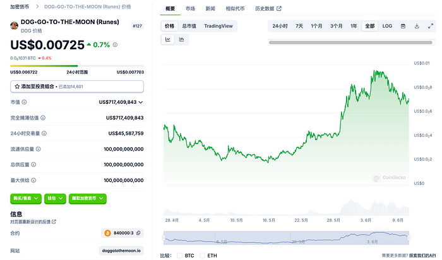Copy the contract ID 840000:3
Viewport: 442px width, 260px height.
(x=138, y=233)
